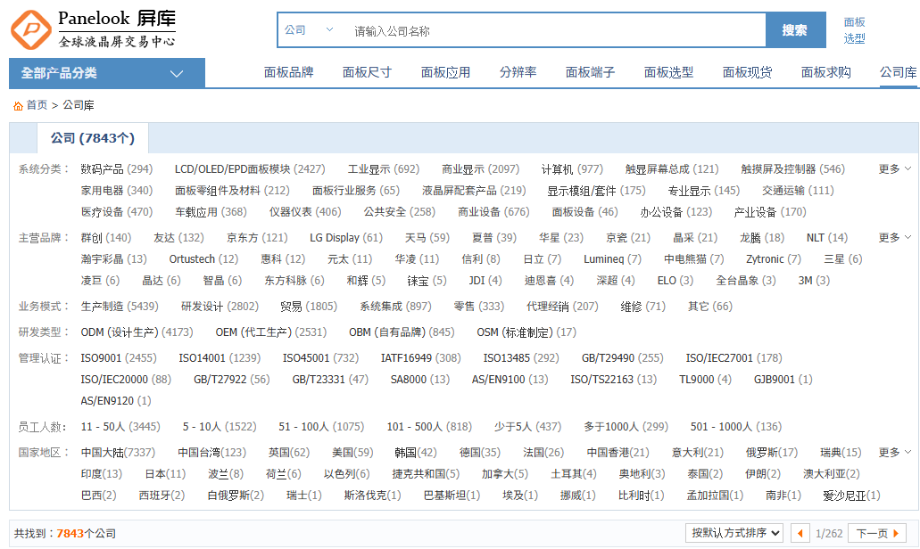Filter by 贸易 (1805)
Screen dimensions: 920x549
point(310,307)
